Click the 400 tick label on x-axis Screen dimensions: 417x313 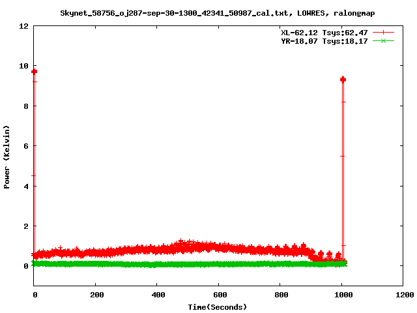pos(157,295)
